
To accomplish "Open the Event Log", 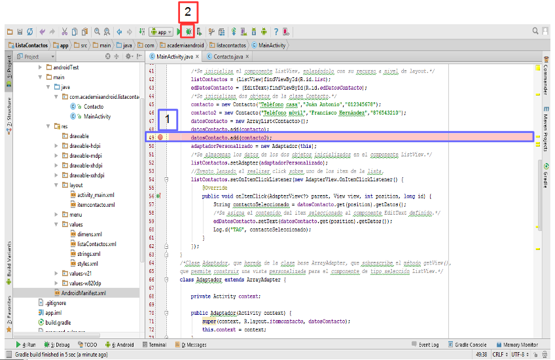I will click(x=425, y=345).
